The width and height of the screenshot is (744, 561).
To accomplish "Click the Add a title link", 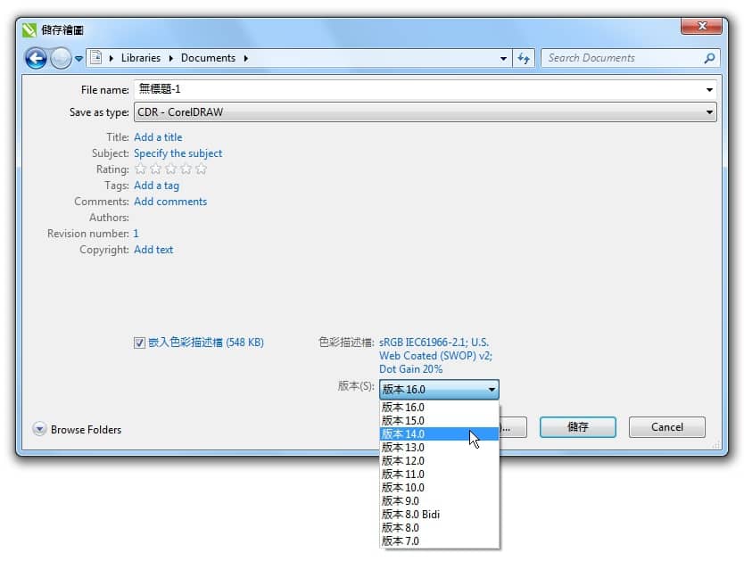I will tap(158, 137).
